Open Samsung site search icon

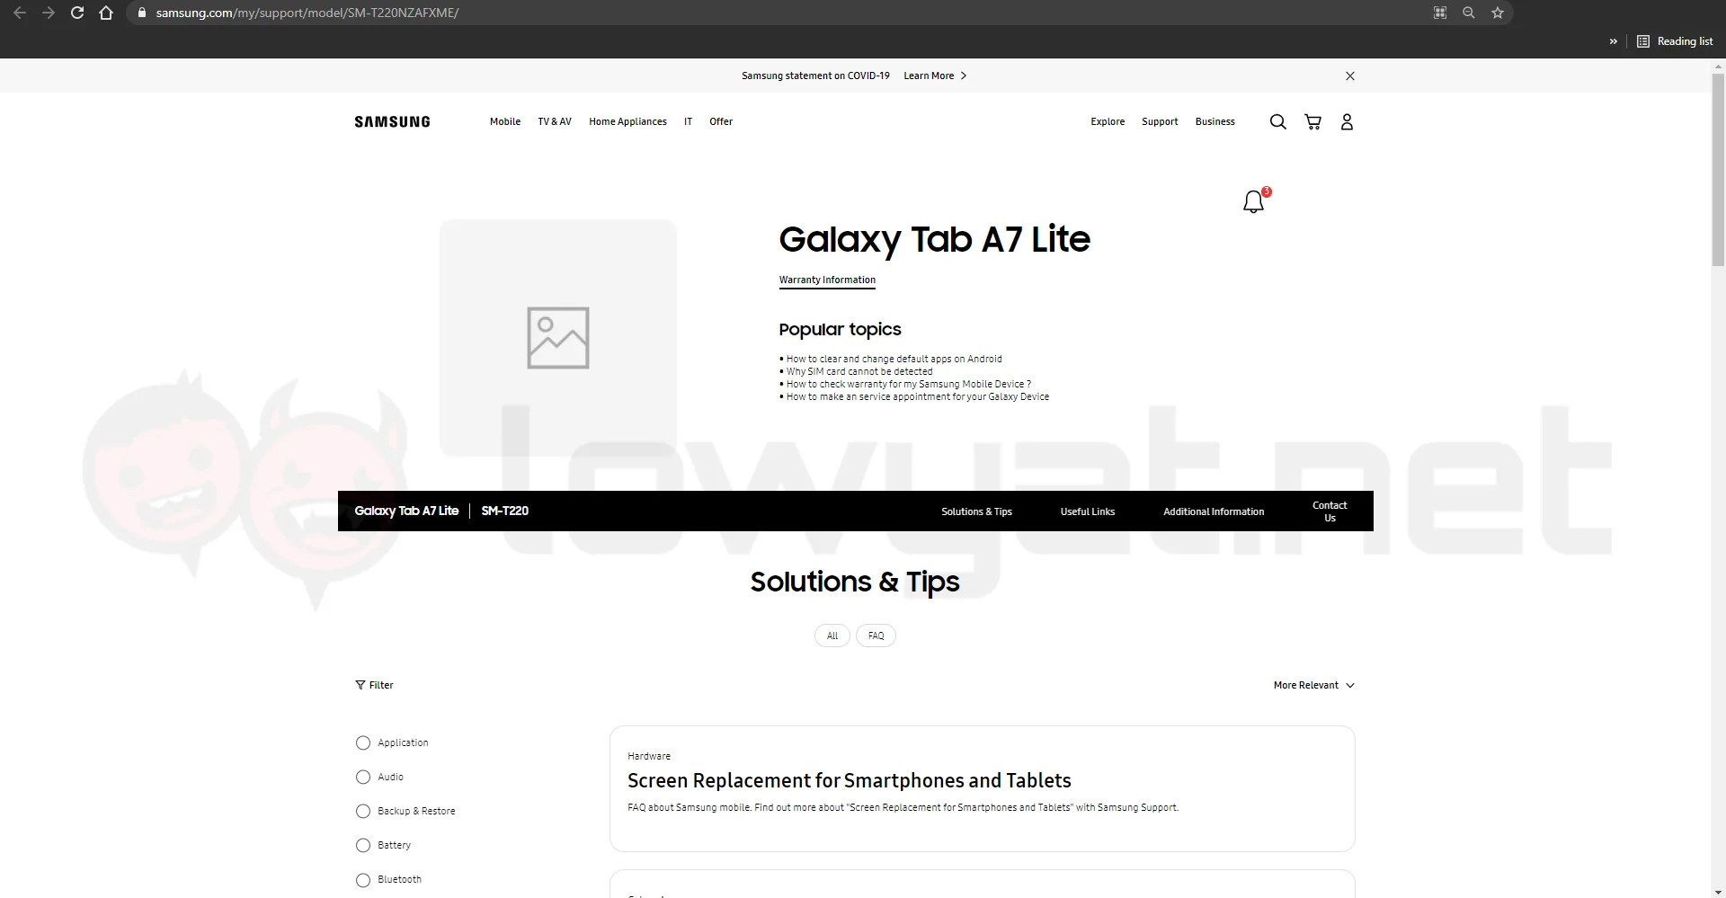(1277, 121)
